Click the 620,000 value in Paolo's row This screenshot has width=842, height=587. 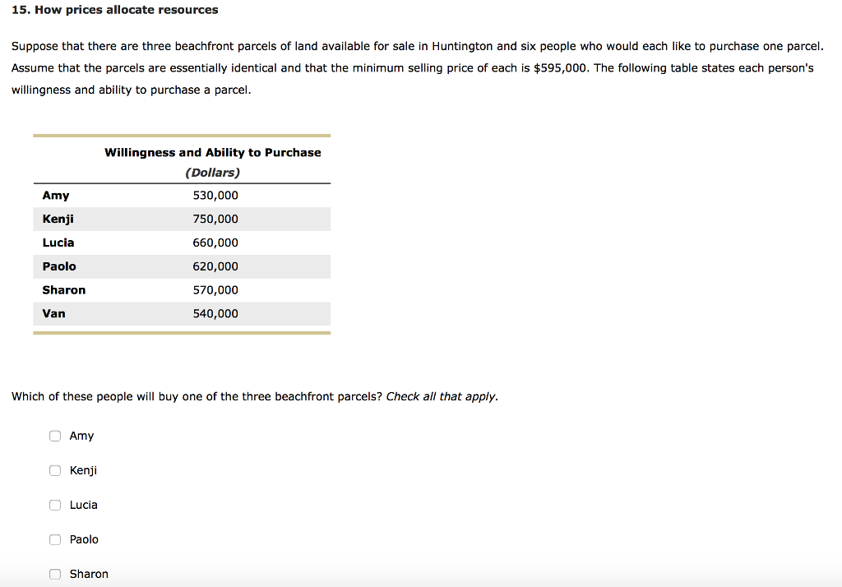click(x=215, y=266)
